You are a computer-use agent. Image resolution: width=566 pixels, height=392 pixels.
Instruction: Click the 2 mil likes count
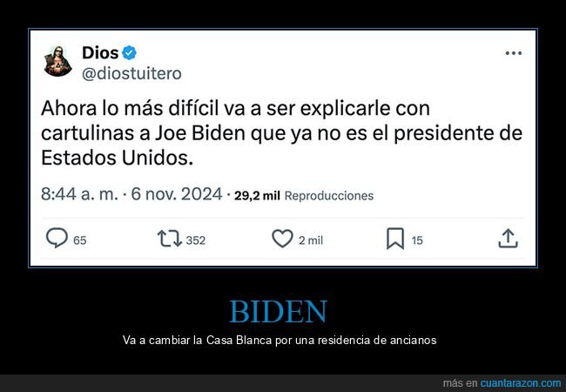(x=311, y=240)
